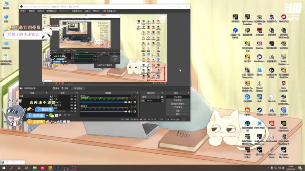
Task: Pop out the 来源 dock
Action: point(77,93)
